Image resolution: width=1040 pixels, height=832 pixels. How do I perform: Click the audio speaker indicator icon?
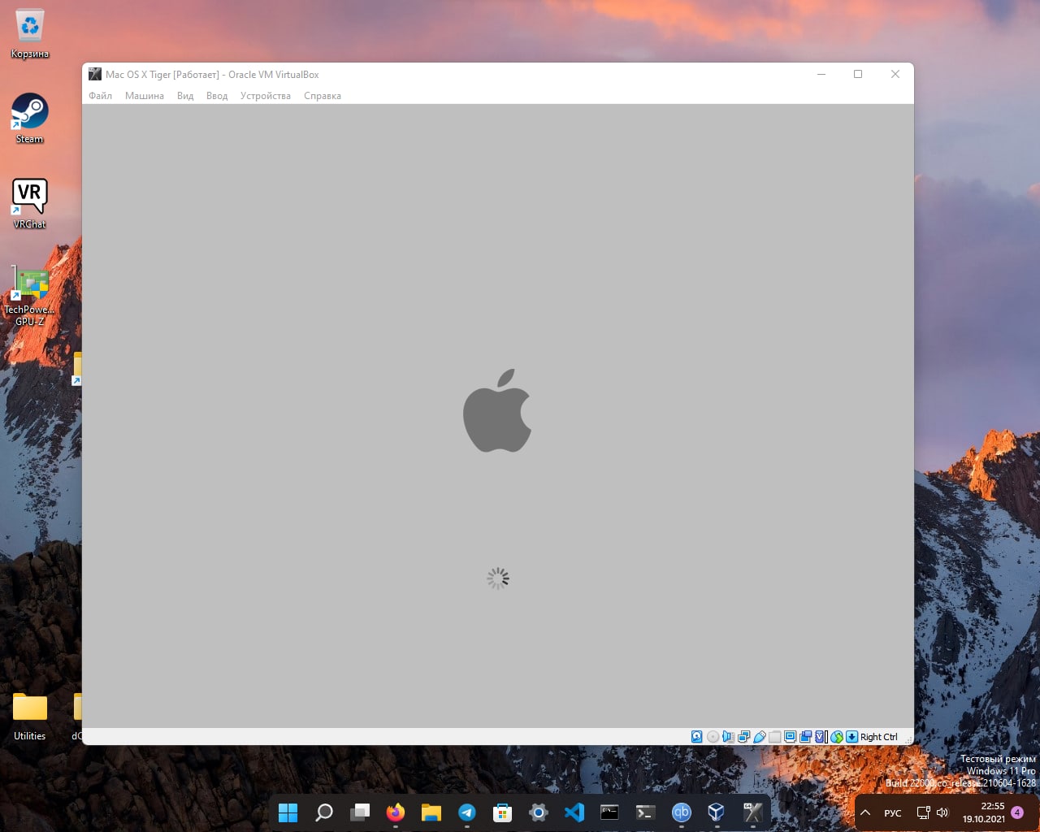pos(728,737)
